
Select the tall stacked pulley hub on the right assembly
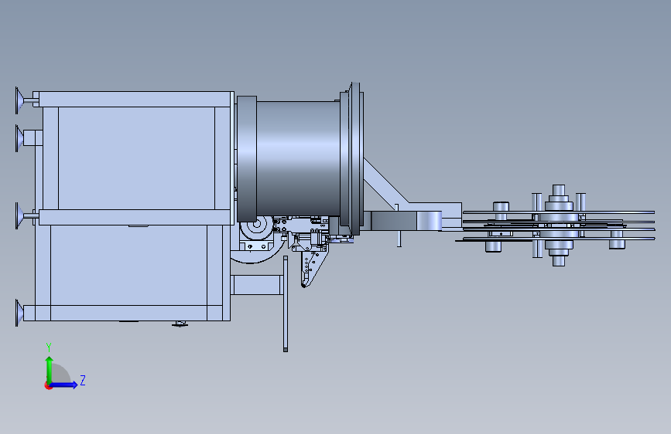pyautogui.click(x=559, y=225)
